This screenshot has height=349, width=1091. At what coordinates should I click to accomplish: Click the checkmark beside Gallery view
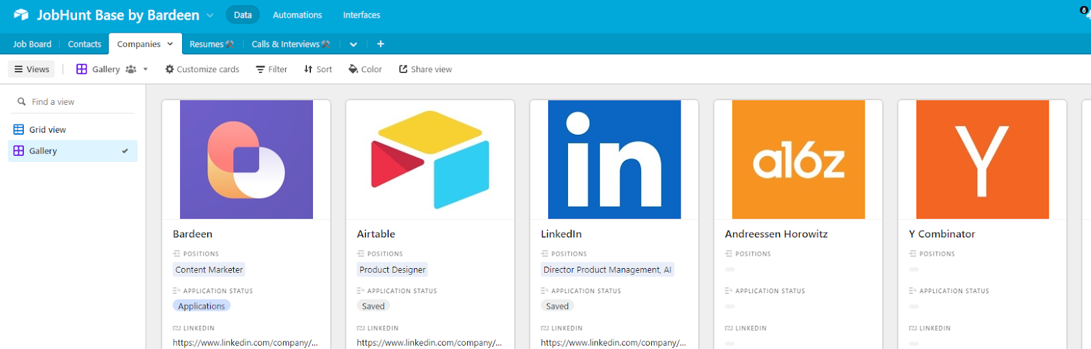click(x=125, y=151)
